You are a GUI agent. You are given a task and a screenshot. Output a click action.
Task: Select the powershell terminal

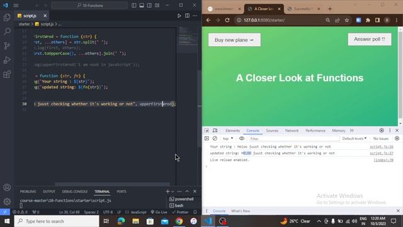[x=181, y=199]
